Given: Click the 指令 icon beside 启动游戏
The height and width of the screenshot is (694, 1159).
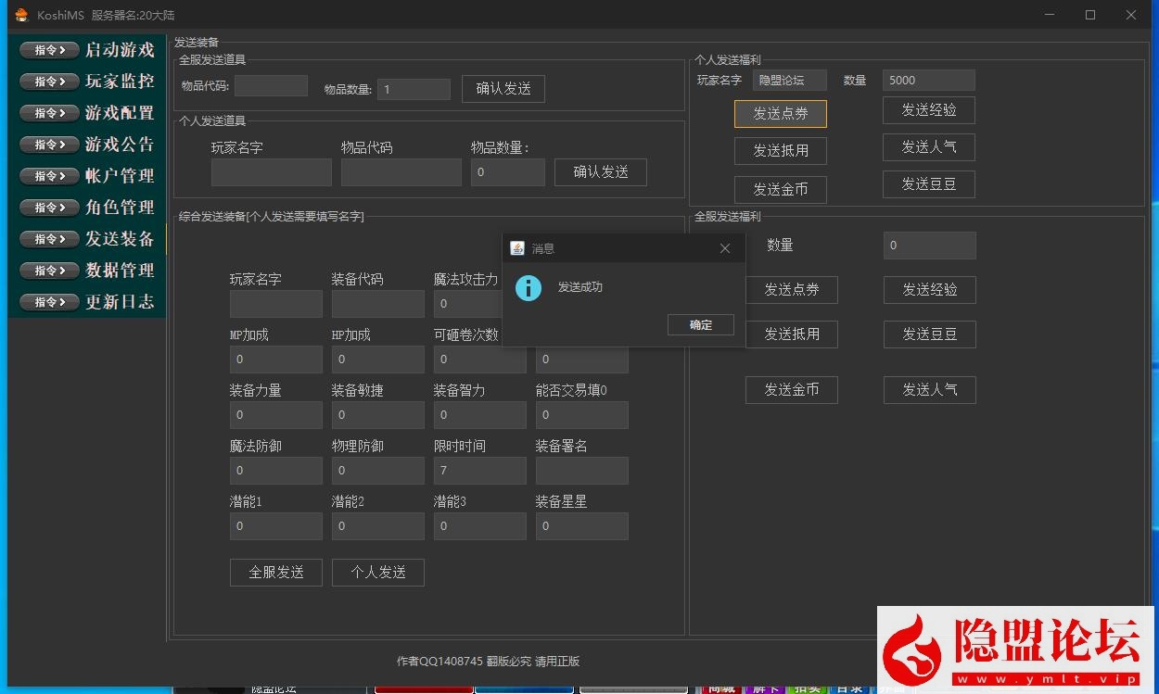Looking at the screenshot, I should [x=49, y=50].
